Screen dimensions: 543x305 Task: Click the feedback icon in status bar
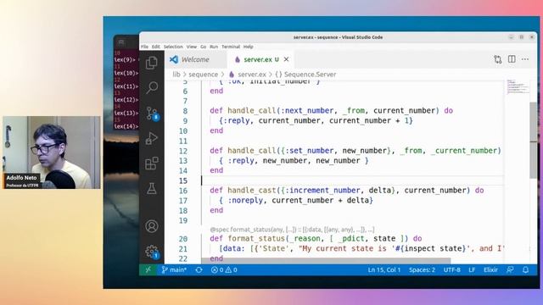(x=510, y=269)
